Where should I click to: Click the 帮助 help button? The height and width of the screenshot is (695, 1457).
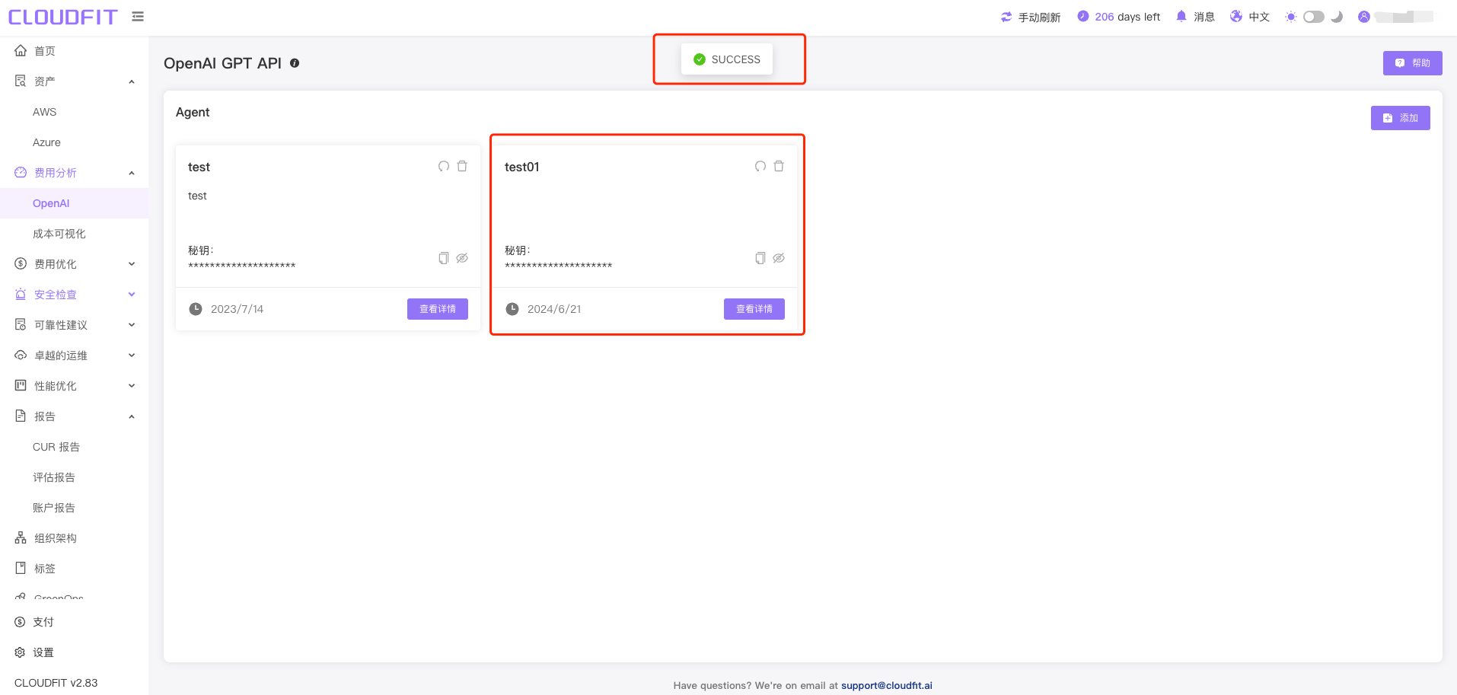1412,63
